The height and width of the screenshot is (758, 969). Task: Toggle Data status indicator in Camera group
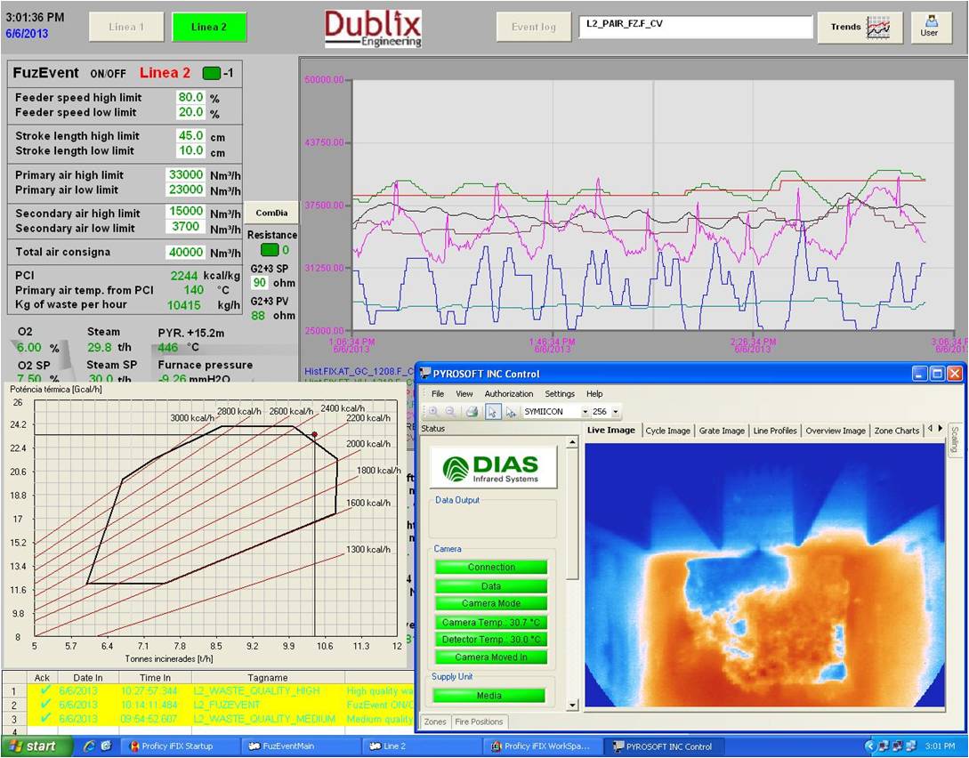click(491, 585)
